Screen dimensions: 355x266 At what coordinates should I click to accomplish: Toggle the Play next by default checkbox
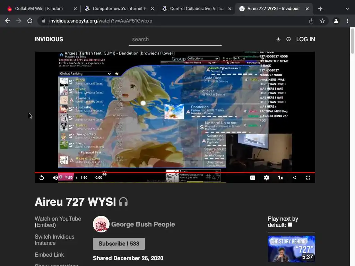290,225
